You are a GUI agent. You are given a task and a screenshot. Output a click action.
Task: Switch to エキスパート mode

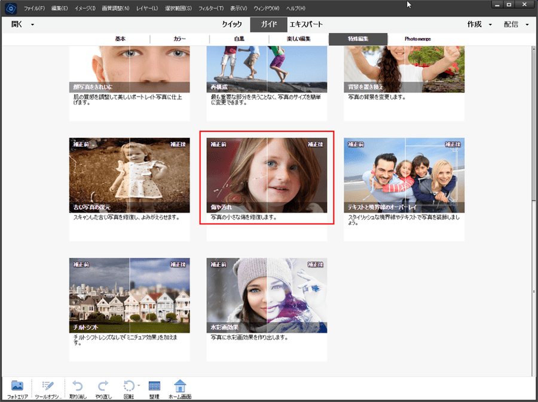point(306,24)
